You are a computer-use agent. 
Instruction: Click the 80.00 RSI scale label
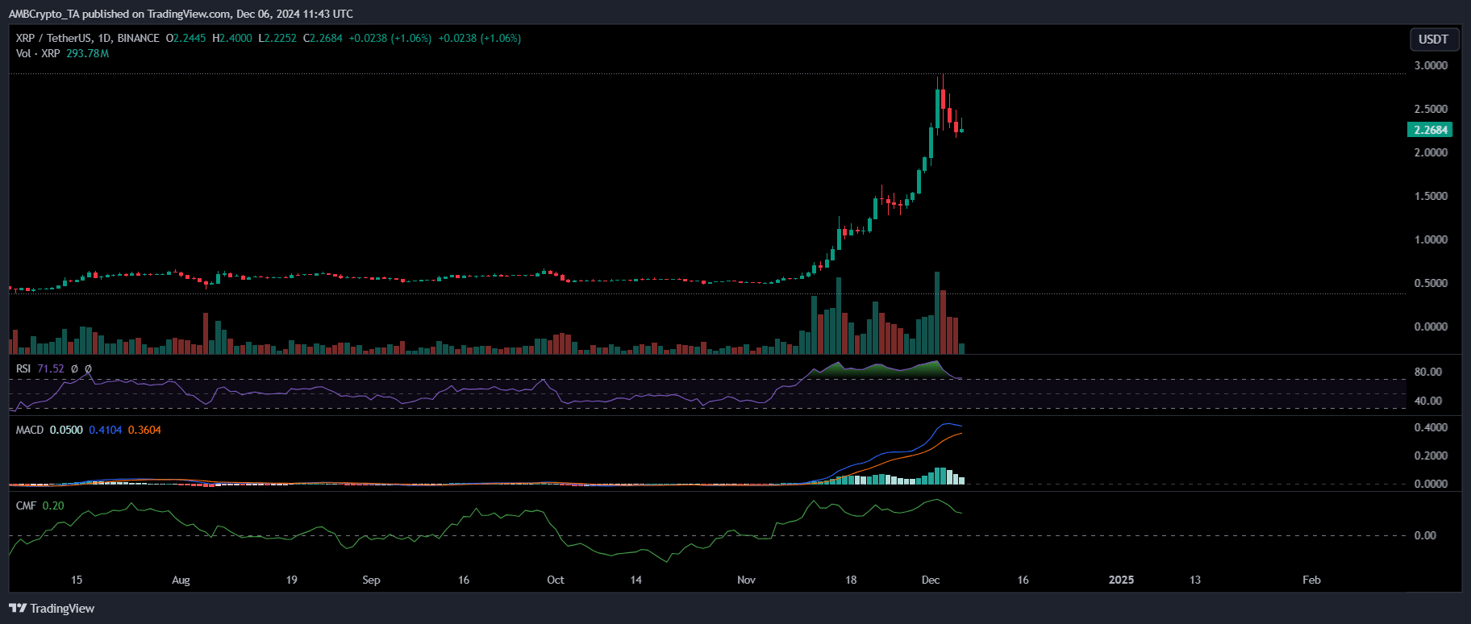1427,372
